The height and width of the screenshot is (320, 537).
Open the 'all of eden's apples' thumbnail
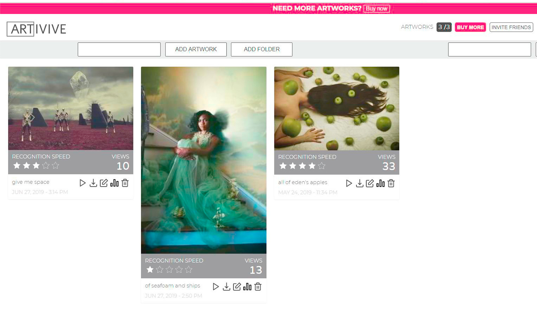pos(337,109)
